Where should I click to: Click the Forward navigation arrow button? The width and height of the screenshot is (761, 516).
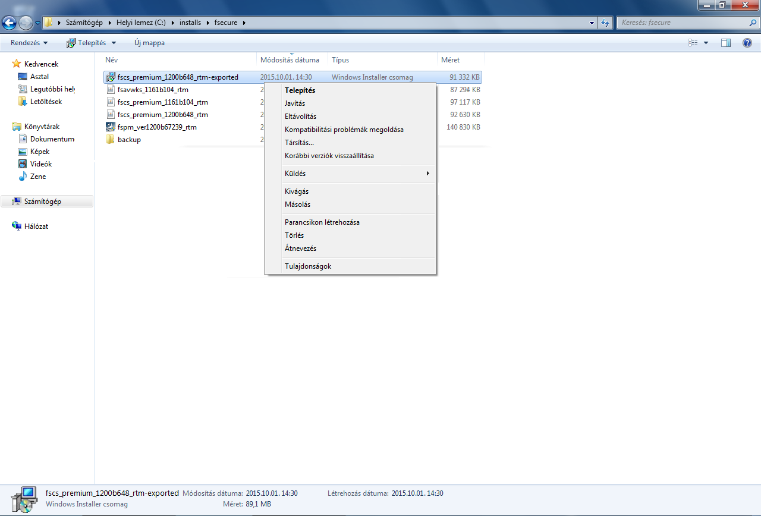tap(26, 23)
